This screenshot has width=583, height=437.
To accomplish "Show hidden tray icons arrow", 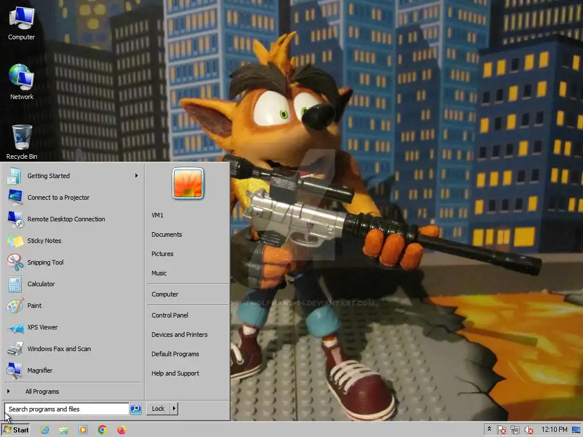I will pos(489,429).
